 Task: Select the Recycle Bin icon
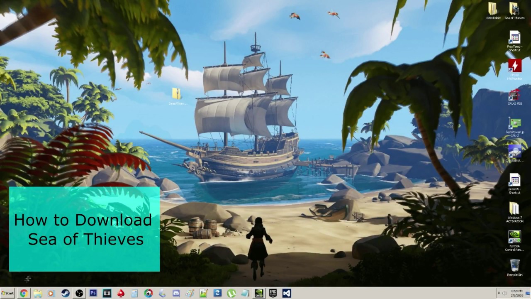pos(514,268)
